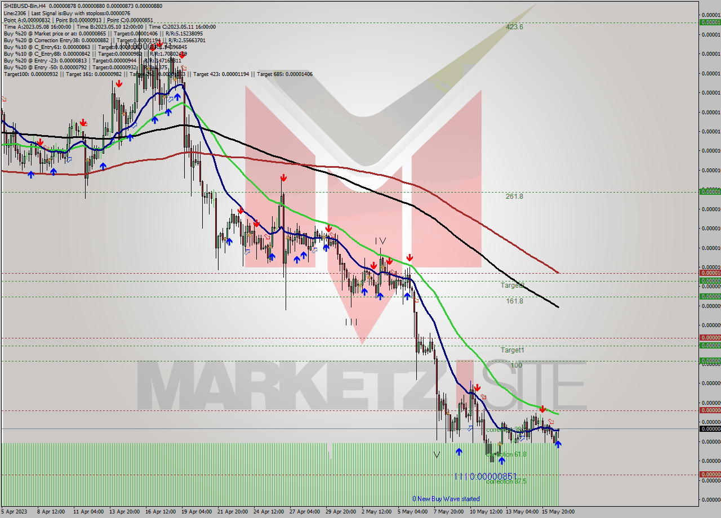The image size is (721, 518).
Task: Click the 'V' wave label near 7 May
Action: [437, 454]
